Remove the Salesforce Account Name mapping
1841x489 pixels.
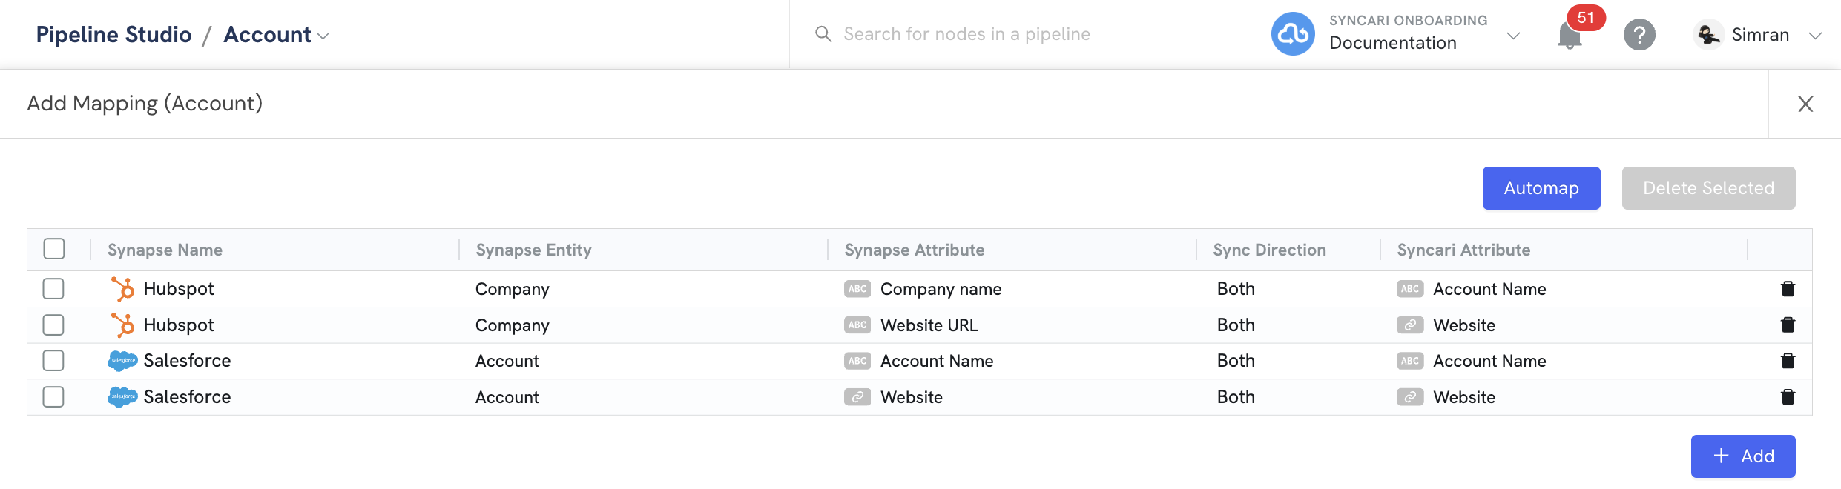pos(1788,361)
